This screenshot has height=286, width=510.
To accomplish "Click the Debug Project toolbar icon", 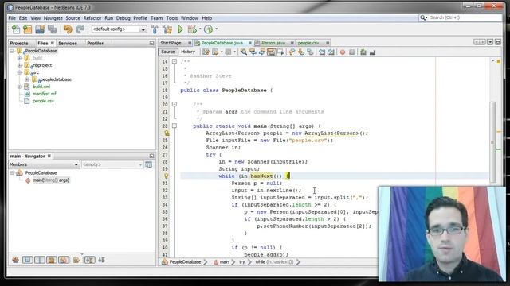I will [x=192, y=29].
